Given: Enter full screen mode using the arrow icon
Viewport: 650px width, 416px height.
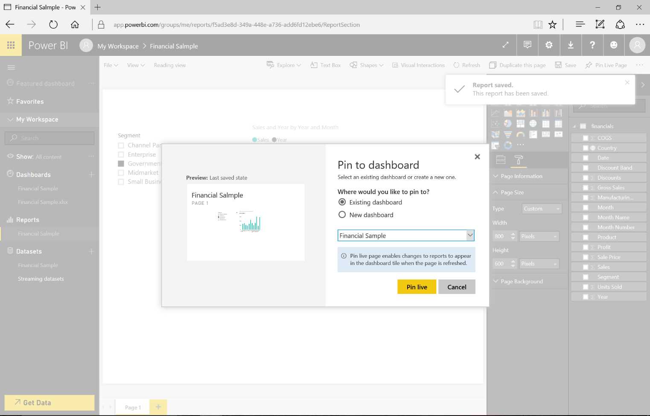Looking at the screenshot, I should point(505,45).
